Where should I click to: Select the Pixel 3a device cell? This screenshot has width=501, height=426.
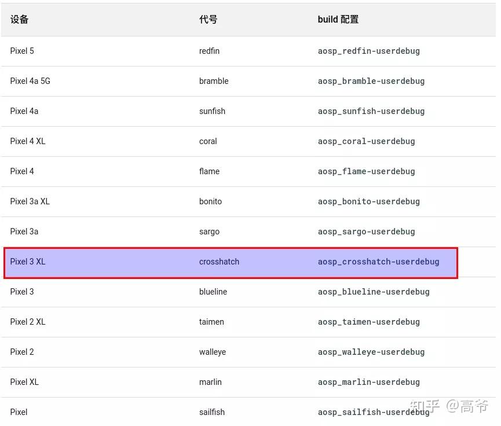click(24, 232)
